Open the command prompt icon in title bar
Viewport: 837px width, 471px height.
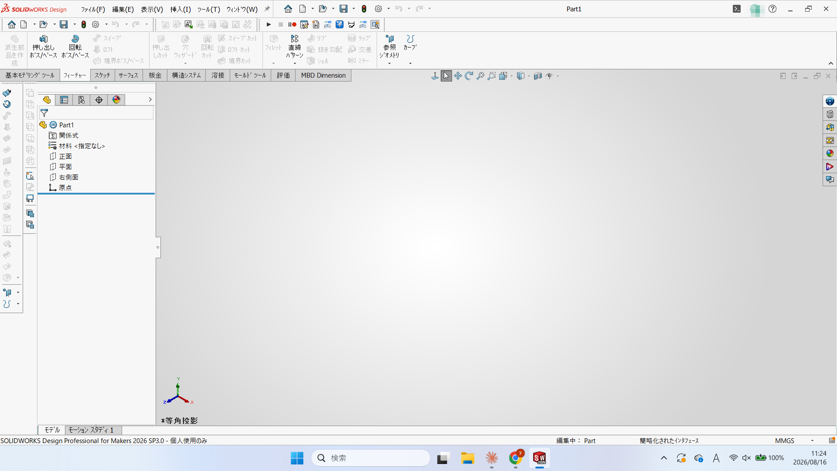click(737, 9)
